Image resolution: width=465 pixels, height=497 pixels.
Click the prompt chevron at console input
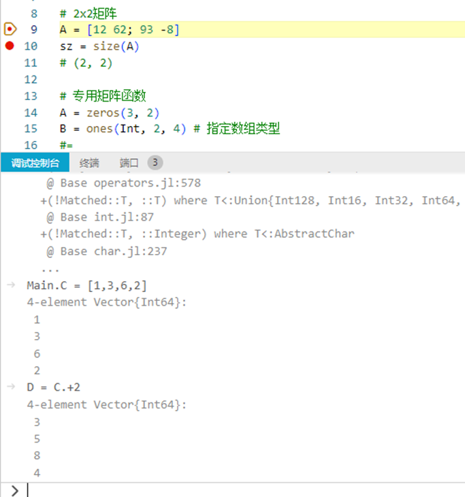14,490
